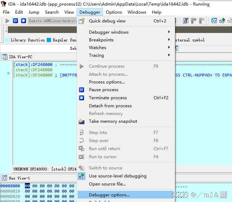Choose Open source file... entry
The image size is (232, 202).
(126, 184)
